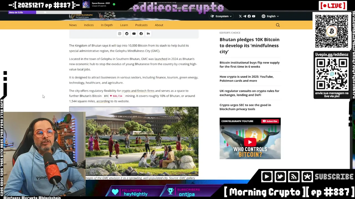Click the Meta de SUBs progress bar
Image resolution: width=355 pixels, height=199 pixels.
coord(44,12)
